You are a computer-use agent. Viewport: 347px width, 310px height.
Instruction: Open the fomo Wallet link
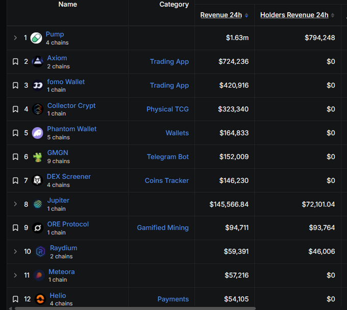point(66,82)
